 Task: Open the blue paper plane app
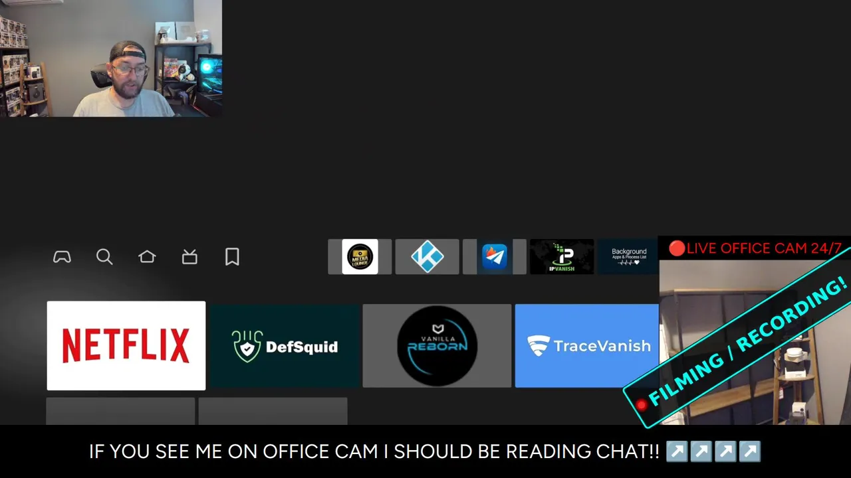[x=494, y=257]
